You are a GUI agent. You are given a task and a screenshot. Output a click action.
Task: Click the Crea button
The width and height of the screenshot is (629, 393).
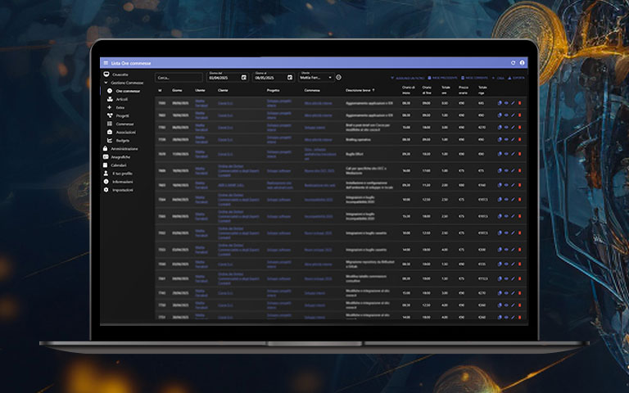point(498,78)
